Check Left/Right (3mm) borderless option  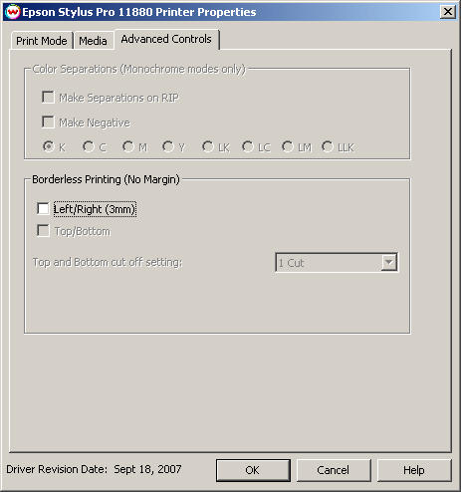pyautogui.click(x=43, y=209)
